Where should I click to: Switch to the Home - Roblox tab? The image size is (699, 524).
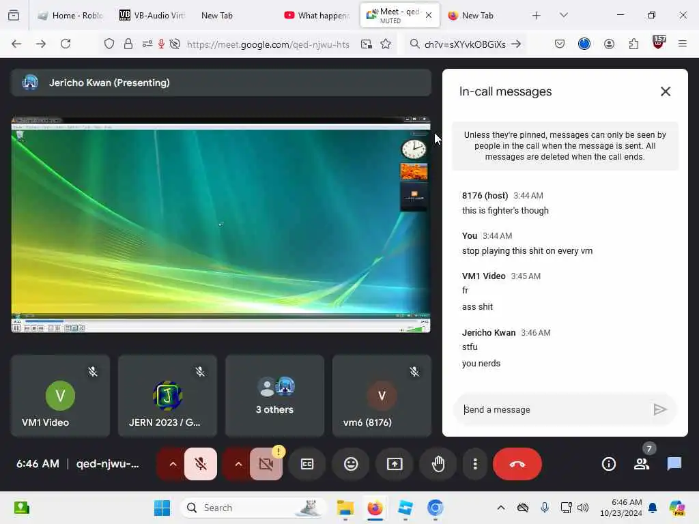70,16
